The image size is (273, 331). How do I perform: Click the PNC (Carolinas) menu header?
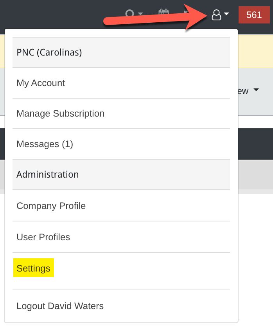pyautogui.click(x=49, y=52)
